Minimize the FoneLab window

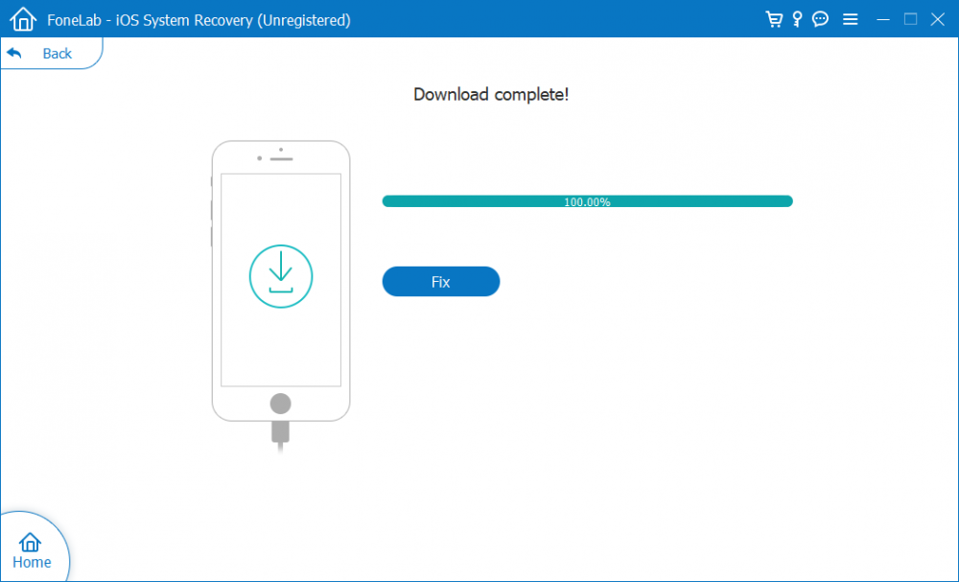[x=882, y=19]
